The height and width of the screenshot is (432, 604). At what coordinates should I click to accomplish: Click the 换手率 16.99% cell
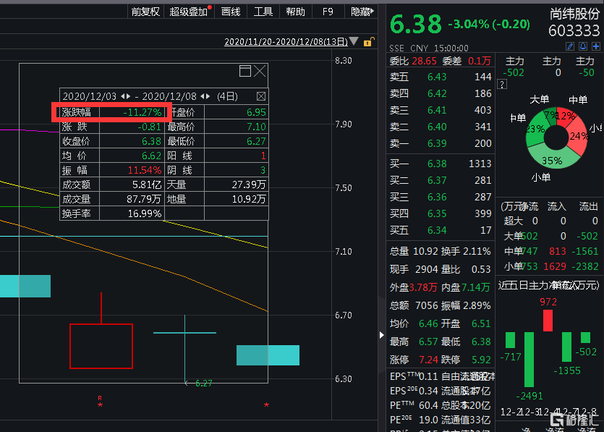pos(111,213)
